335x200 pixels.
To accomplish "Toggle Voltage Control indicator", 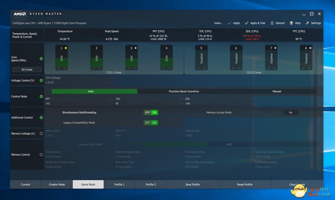I will (41, 80).
